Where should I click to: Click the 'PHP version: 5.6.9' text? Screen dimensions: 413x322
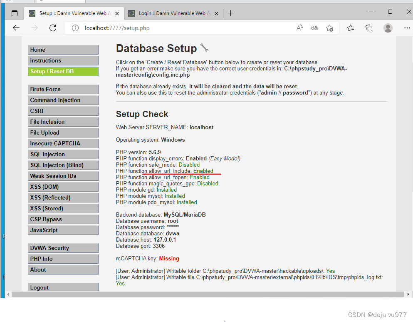(x=138, y=152)
